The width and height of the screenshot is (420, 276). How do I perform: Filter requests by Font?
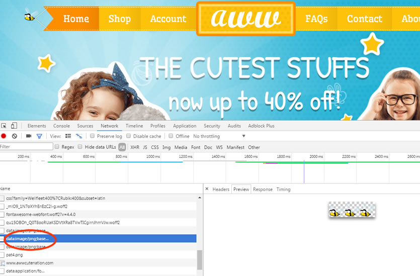196,147
